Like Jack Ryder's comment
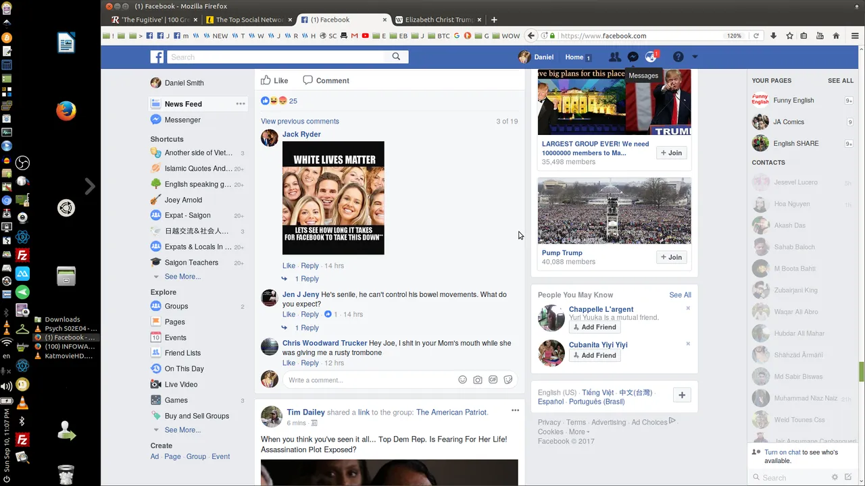This screenshot has height=486, width=865. [x=289, y=266]
